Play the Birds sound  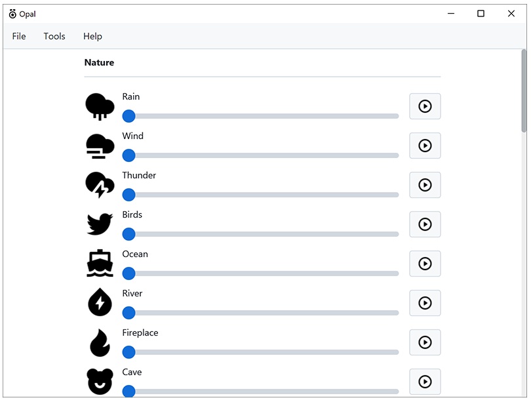[425, 224]
